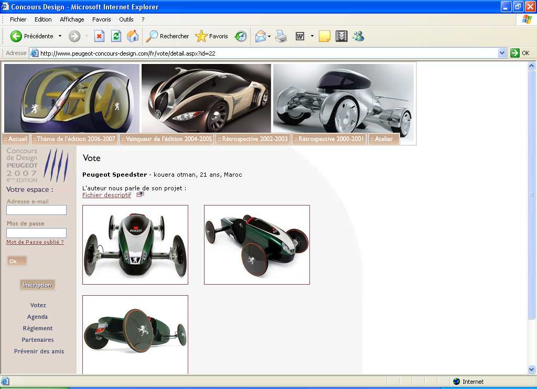This screenshot has width=537, height=389.
Task: Click the greyed Forward arrow icon
Action: pos(74,36)
